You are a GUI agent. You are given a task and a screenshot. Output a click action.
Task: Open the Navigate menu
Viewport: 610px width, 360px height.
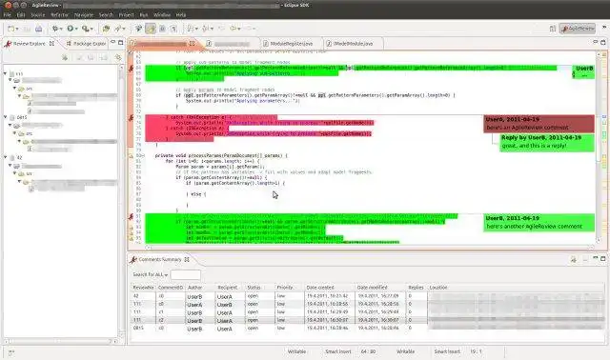tap(84, 15)
